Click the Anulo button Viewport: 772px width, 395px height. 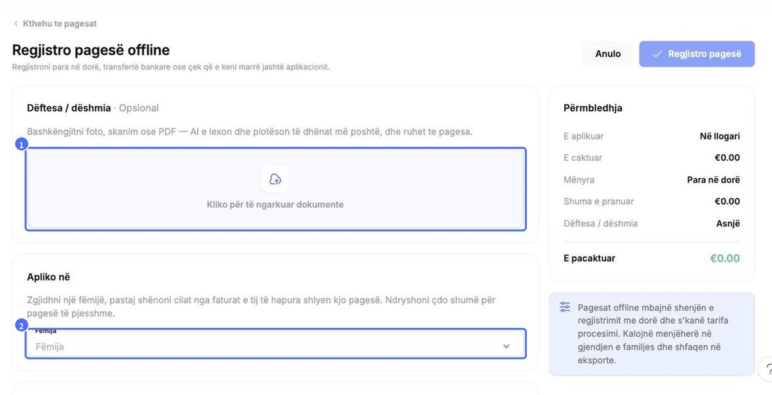[x=608, y=54]
